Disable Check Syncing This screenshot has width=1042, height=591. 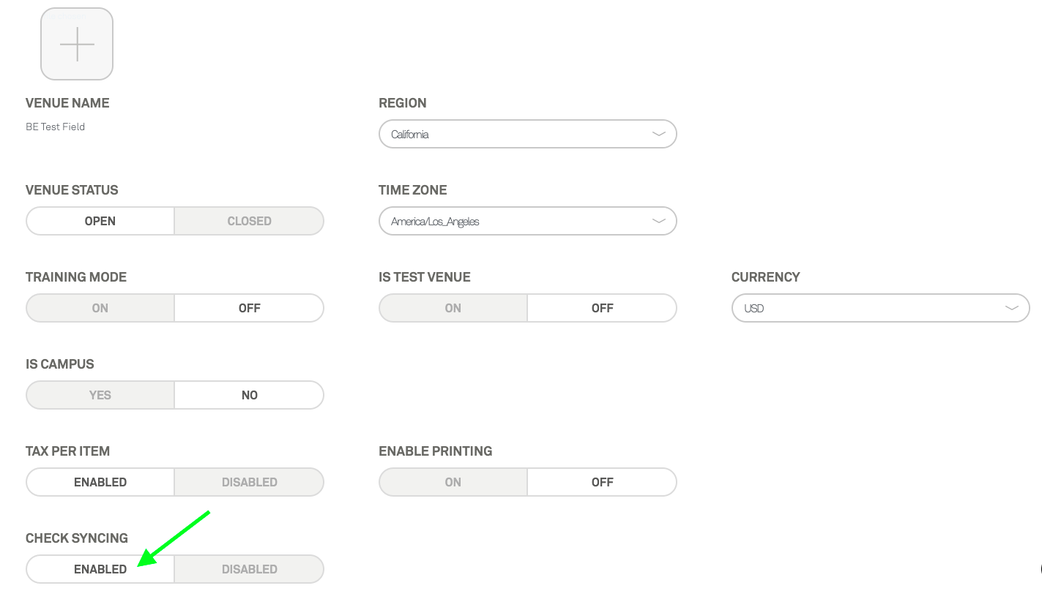(249, 569)
